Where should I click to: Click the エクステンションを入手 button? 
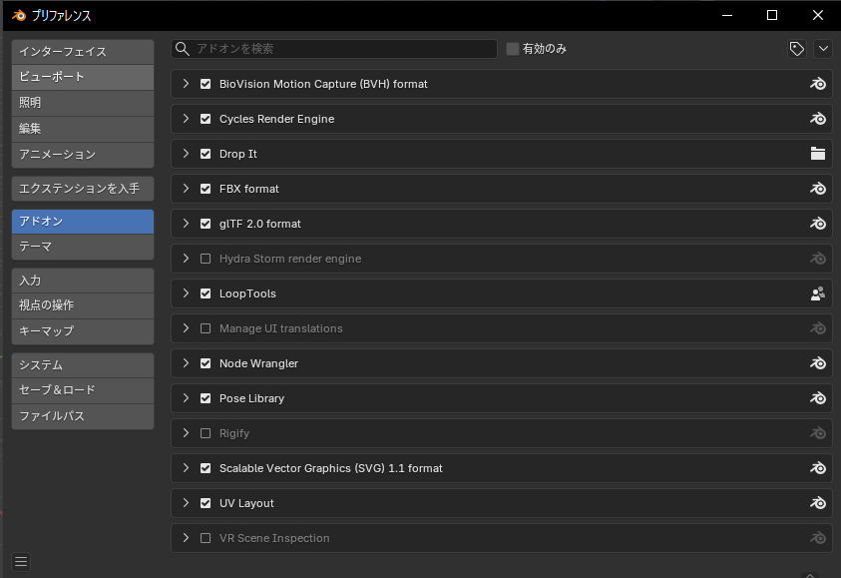pos(83,188)
